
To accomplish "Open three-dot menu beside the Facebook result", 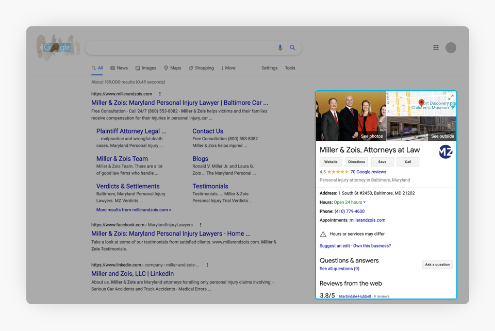I will (201, 225).
